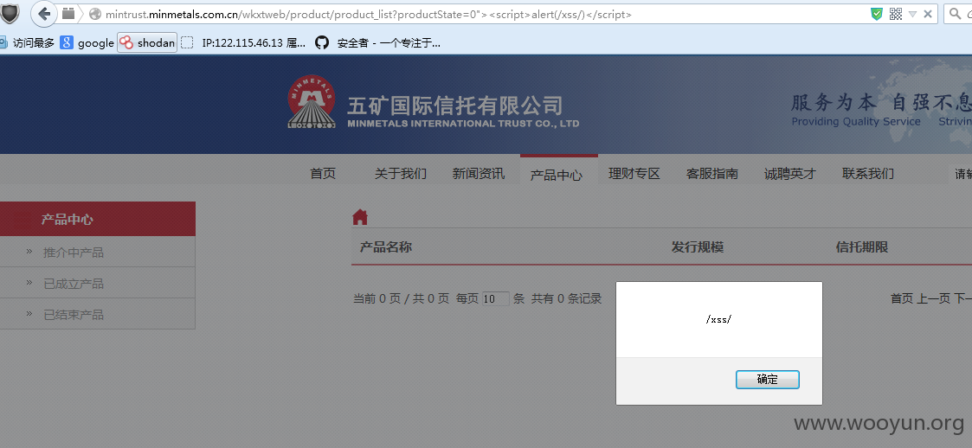Click the per-page count field showing 10

[495, 298]
